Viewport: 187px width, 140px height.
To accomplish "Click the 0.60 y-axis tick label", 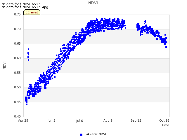I will (x=18, y=58).
